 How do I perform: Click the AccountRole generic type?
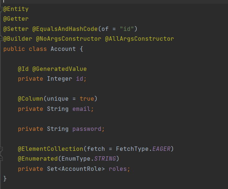(x=81, y=169)
